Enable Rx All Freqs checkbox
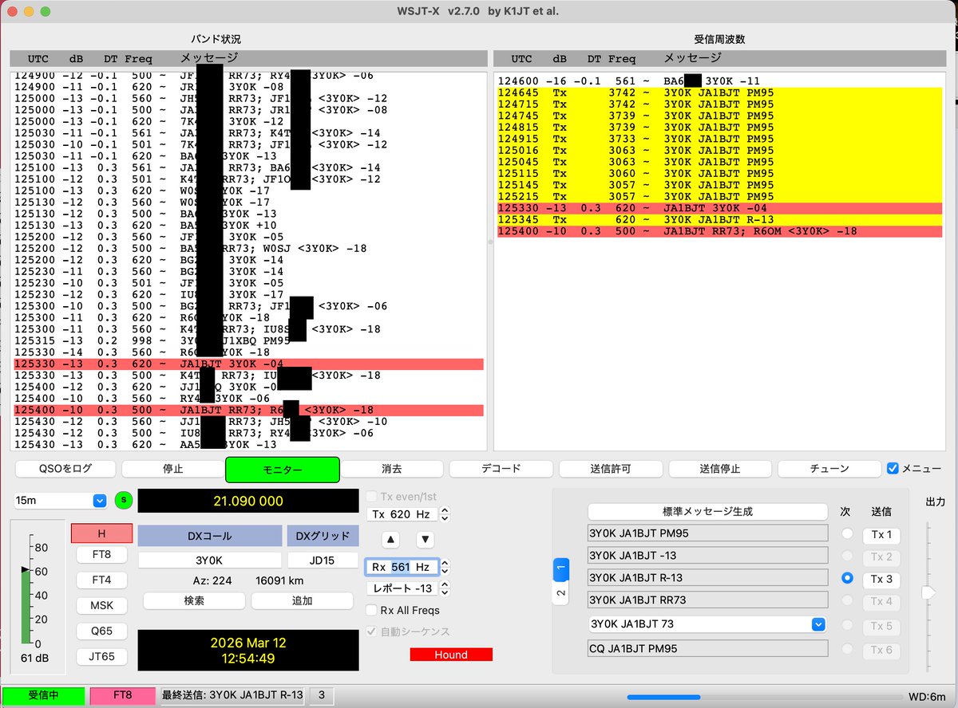Viewport: 958px width, 708px height. pos(371,610)
